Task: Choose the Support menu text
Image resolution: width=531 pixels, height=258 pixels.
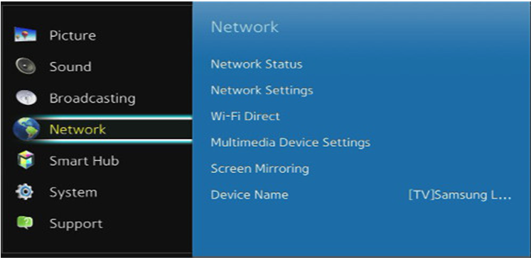Action: pyautogui.click(x=76, y=224)
